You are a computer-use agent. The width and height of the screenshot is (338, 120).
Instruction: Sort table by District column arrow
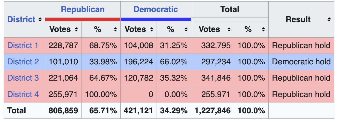click(40, 20)
